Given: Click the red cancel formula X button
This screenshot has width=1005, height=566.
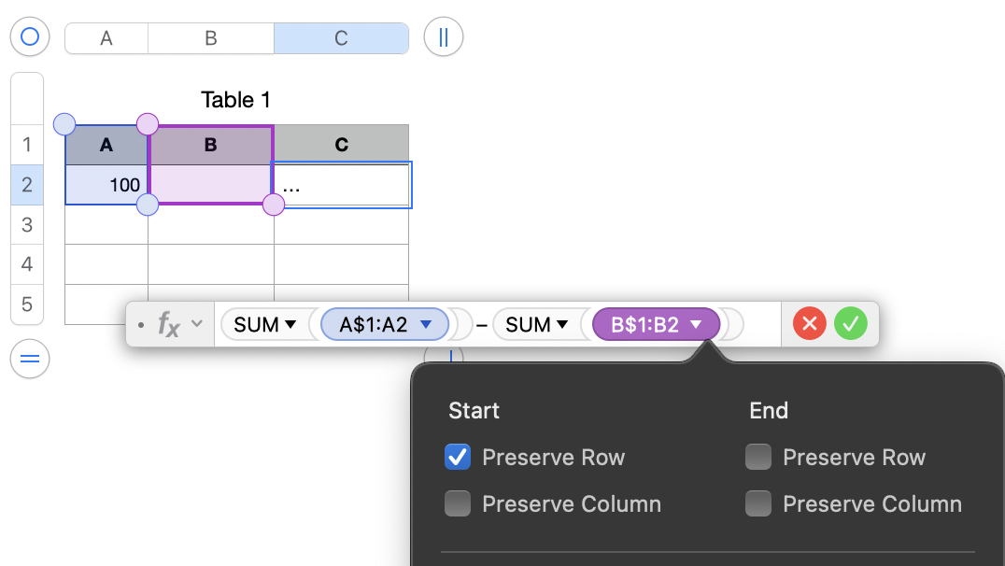Looking at the screenshot, I should 810,324.
